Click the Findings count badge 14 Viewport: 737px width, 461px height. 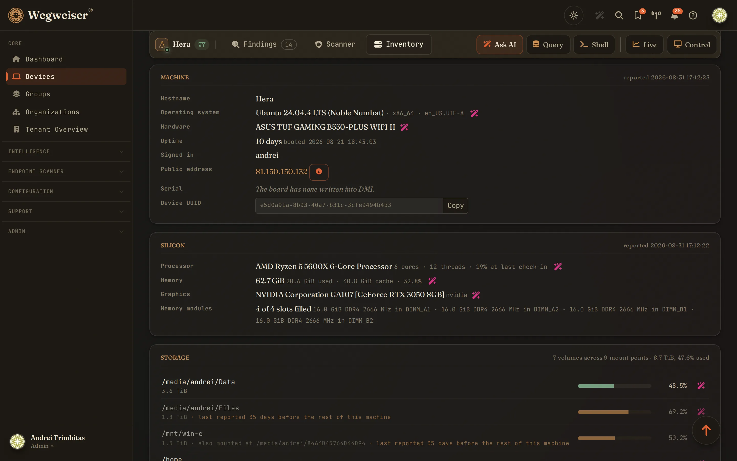pyautogui.click(x=288, y=45)
